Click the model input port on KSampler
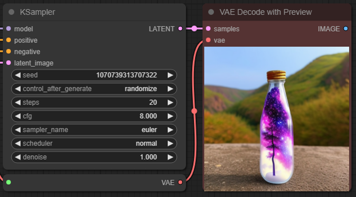 coord(9,29)
